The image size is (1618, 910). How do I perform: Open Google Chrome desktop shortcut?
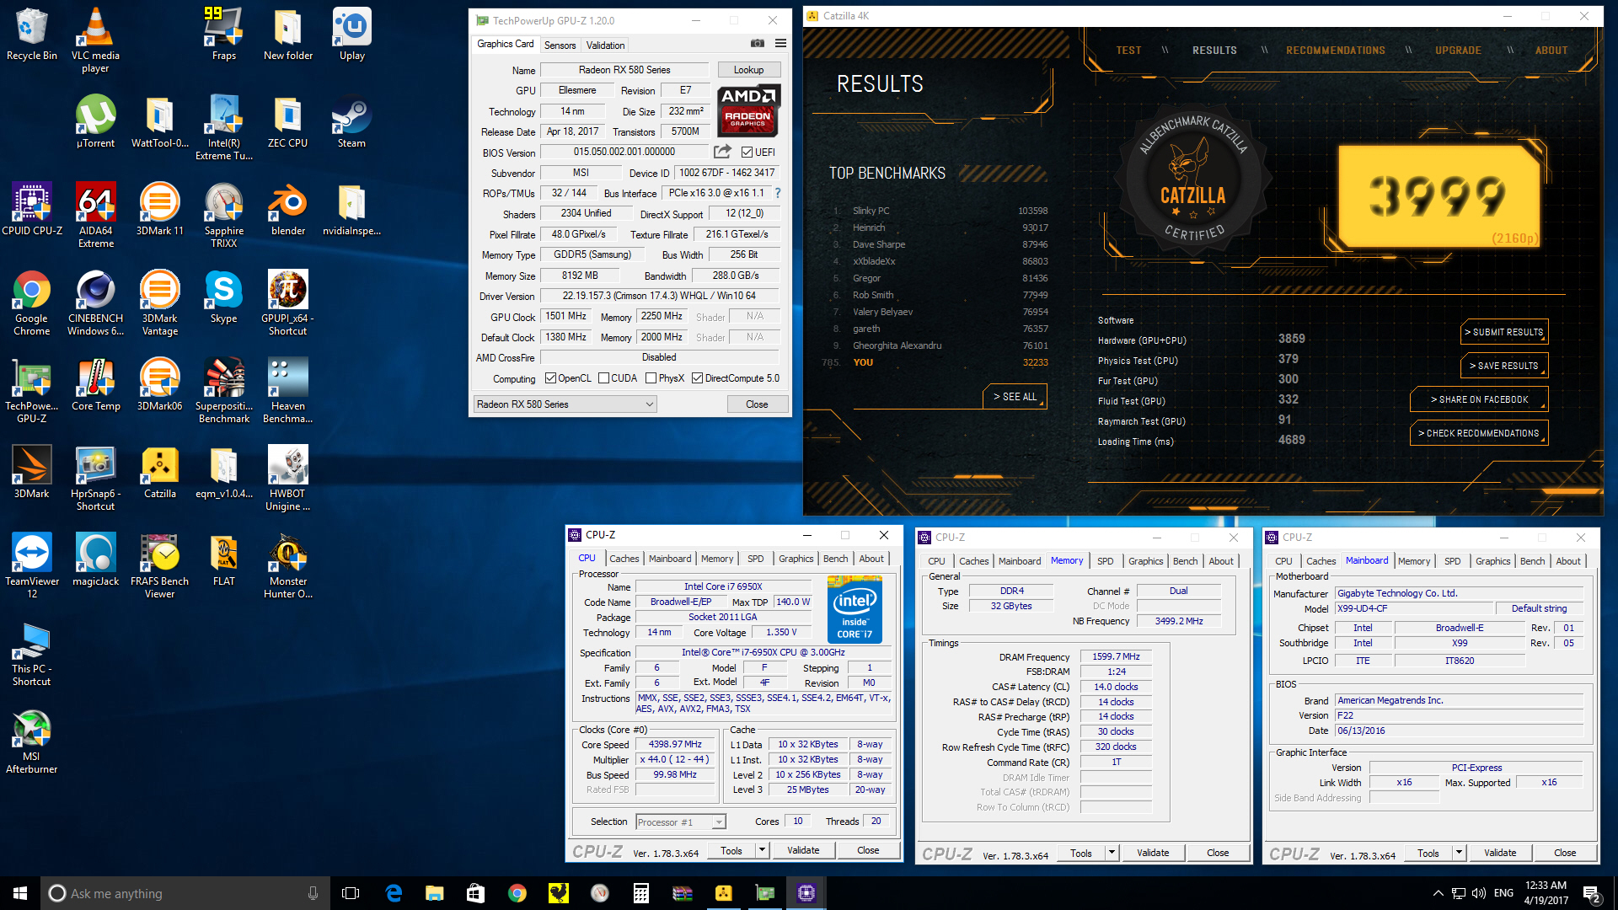tap(32, 303)
